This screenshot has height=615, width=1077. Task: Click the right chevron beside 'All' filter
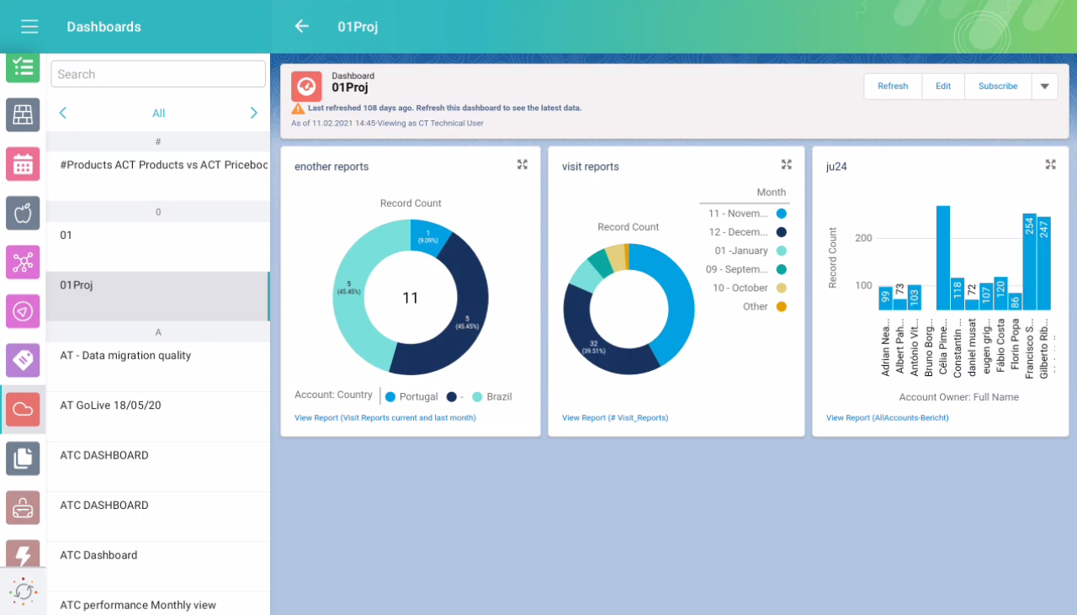[x=253, y=112]
